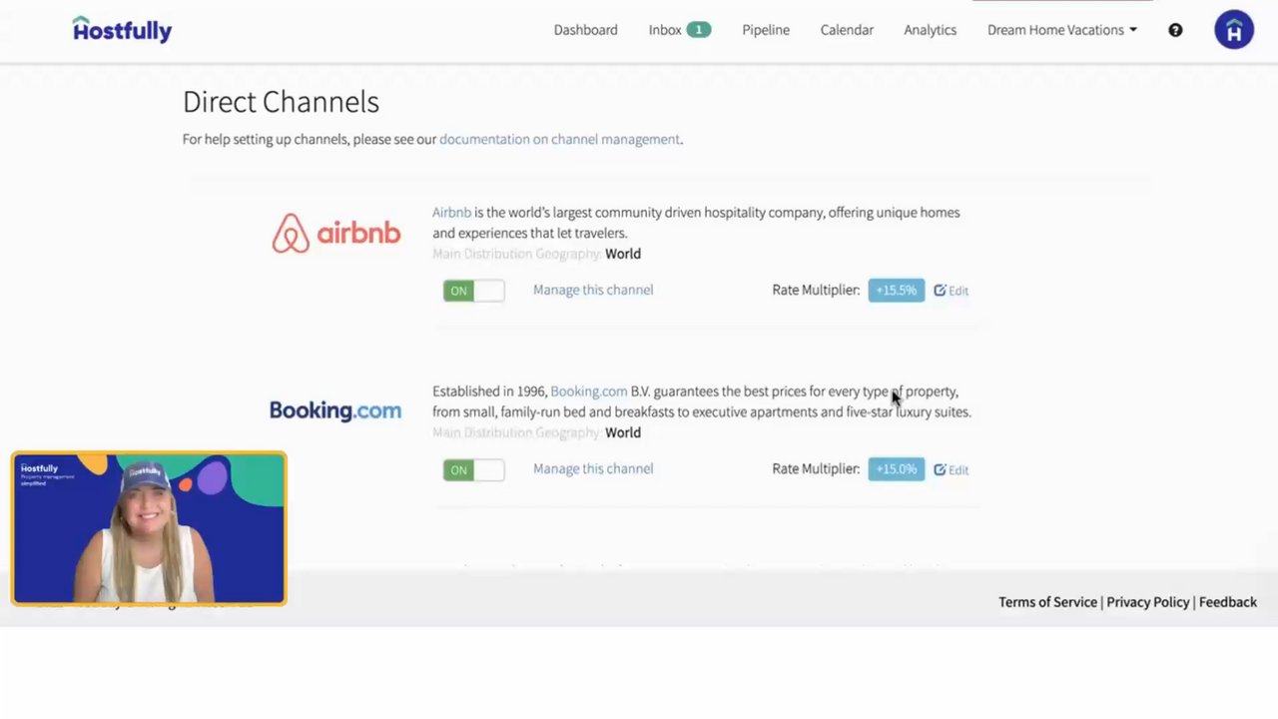This screenshot has height=719, width=1278.
Task: Click the Inbox unread count badge
Action: 699,30
